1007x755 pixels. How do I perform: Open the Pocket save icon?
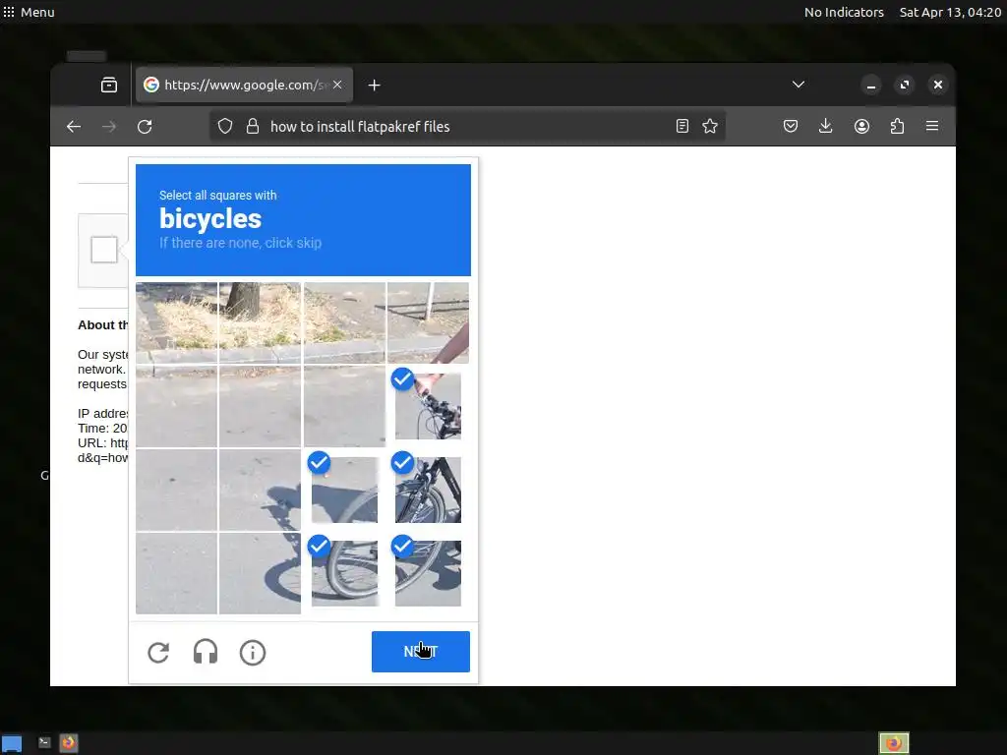tap(791, 126)
